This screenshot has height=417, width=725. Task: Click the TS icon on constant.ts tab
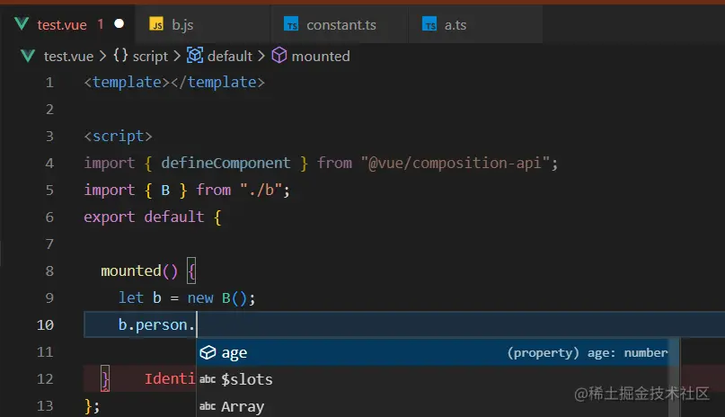(291, 24)
